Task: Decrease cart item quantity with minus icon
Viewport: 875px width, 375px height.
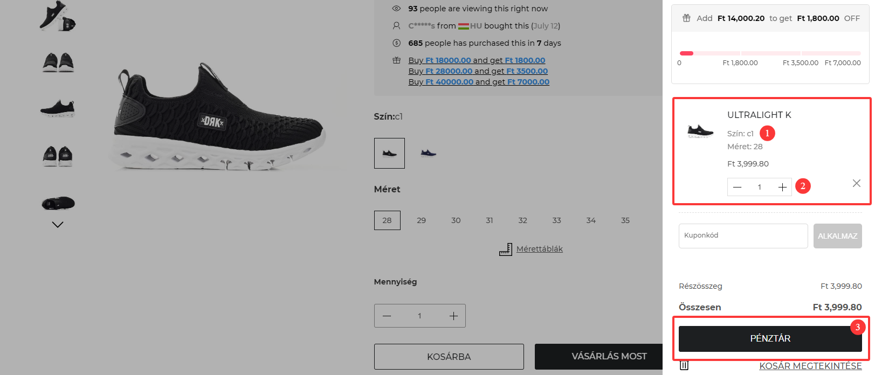Action: [738, 187]
